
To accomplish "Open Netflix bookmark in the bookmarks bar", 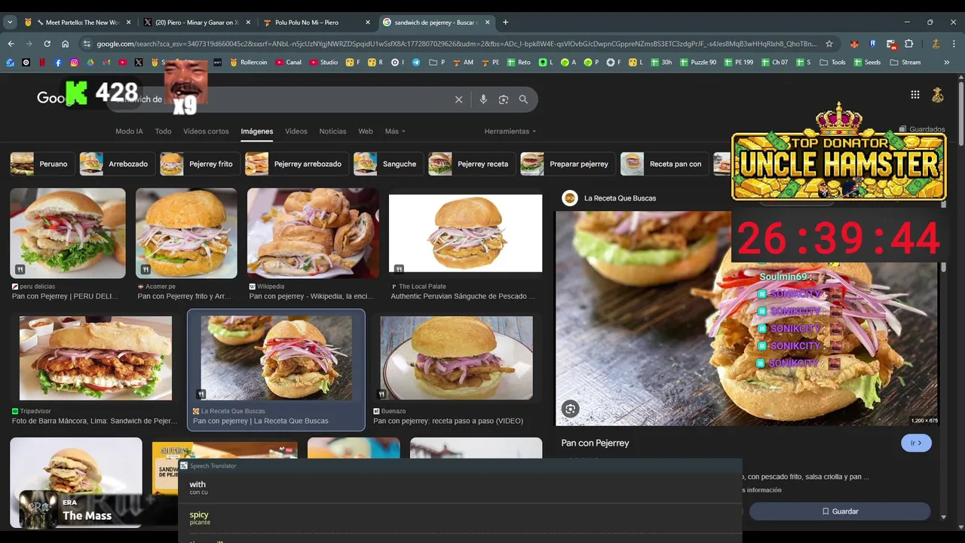I will pos(42,63).
